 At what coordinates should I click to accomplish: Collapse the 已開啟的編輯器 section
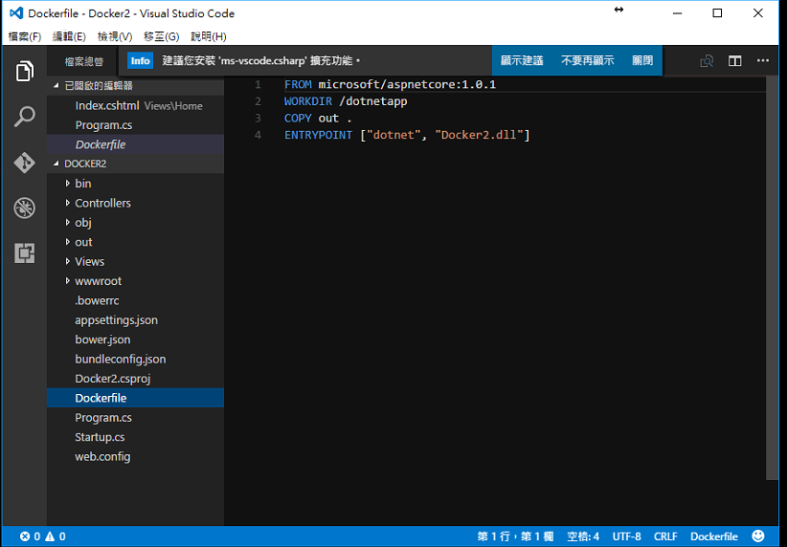[x=56, y=86]
